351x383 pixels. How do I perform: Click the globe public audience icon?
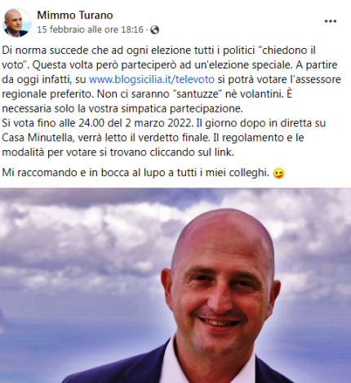click(154, 29)
